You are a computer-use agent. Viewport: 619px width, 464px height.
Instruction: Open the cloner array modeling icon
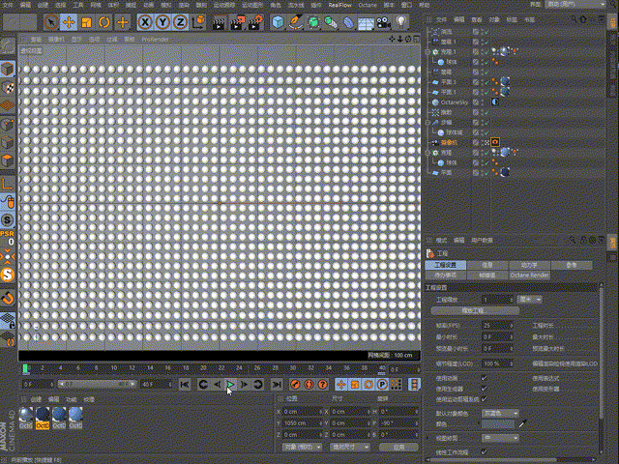331,22
